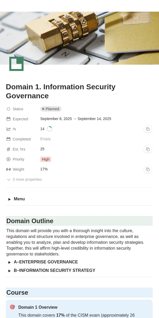Copy the % progress value
Image resolution: width=159 pixels, height=318 pixels.
point(148,129)
